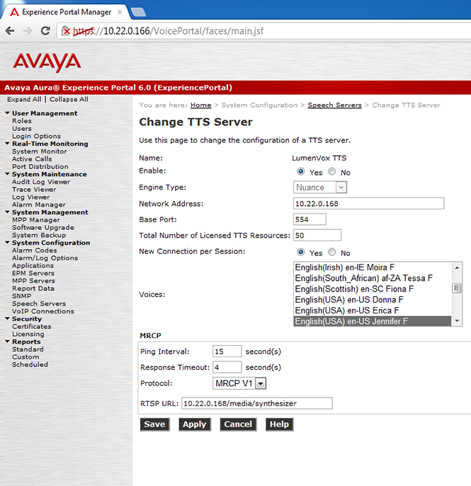Open VoIP Connections in the sidebar
The width and height of the screenshot is (471, 486).
point(43,311)
